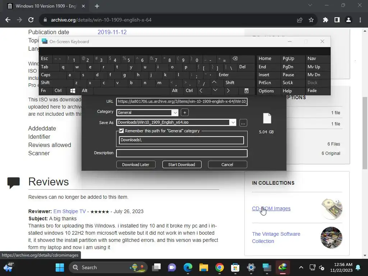The width and height of the screenshot is (368, 276).
Task: Open the Chrome extensions puzzle icon
Action: (x=325, y=20)
